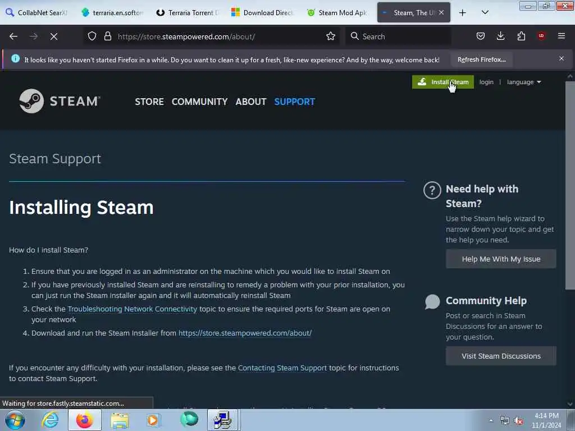The image size is (575, 431).
Task: Click the login link
Action: [486, 82]
